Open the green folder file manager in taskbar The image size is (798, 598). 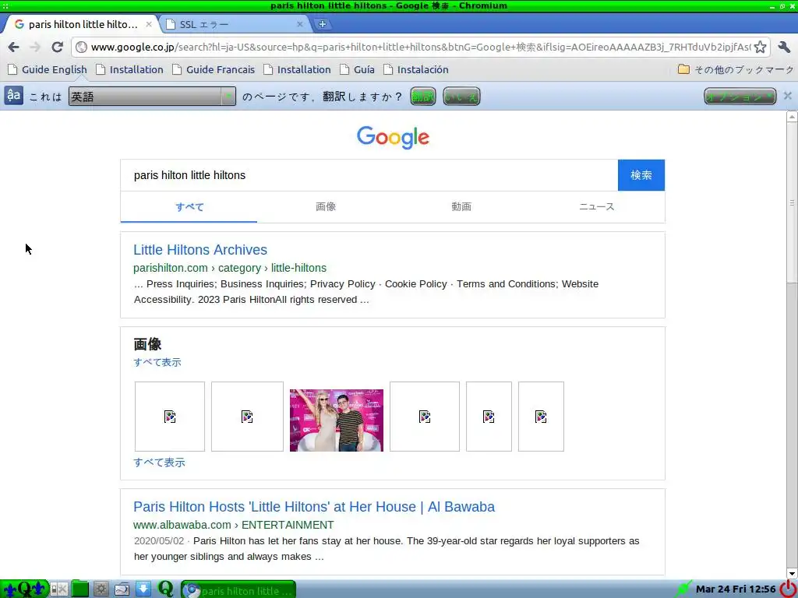(x=80, y=589)
